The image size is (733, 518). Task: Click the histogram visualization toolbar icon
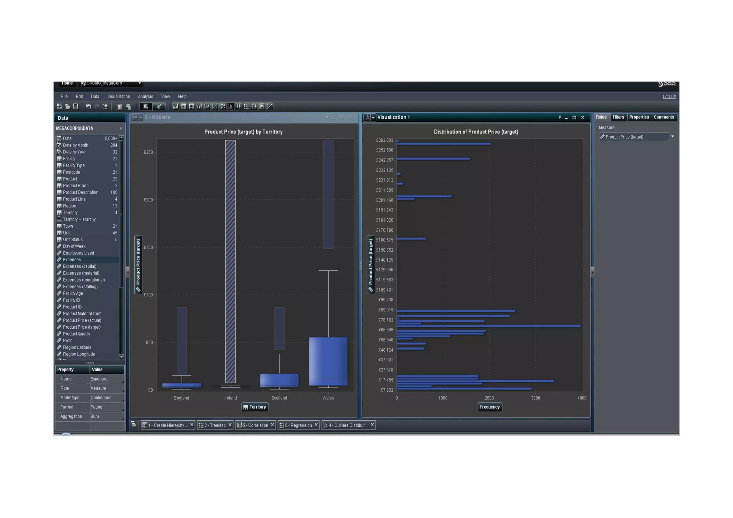click(x=230, y=107)
